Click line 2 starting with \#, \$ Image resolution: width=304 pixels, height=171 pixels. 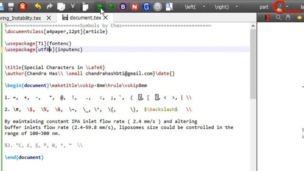(98, 110)
